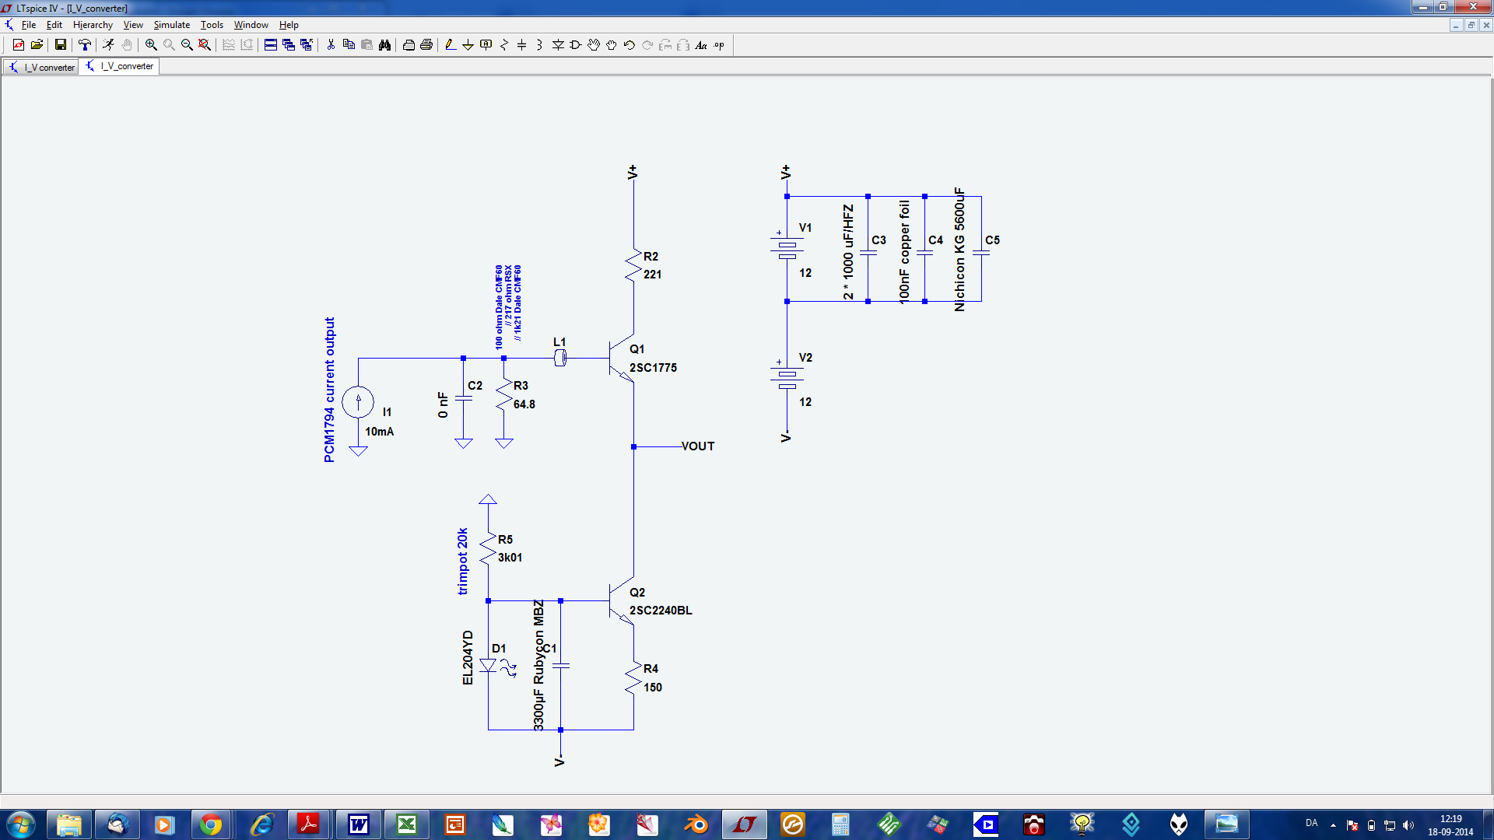
Task: Click the Zoom In magnifier icon
Action: pos(151,45)
